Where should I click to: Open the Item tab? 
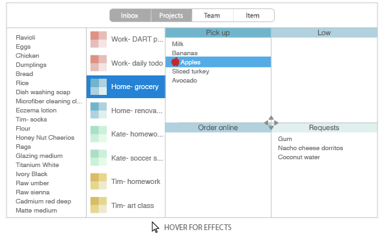[254, 16]
